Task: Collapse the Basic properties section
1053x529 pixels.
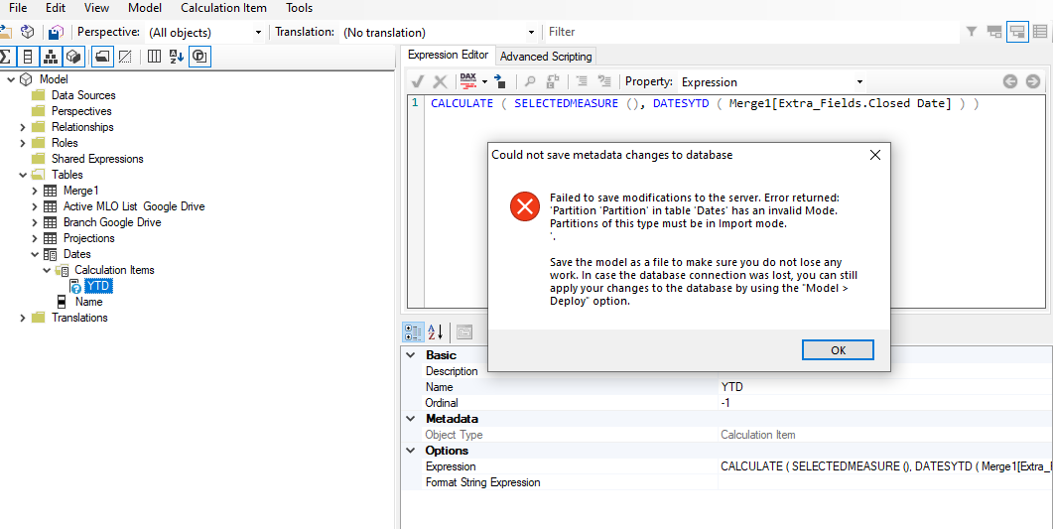Action: 410,355
